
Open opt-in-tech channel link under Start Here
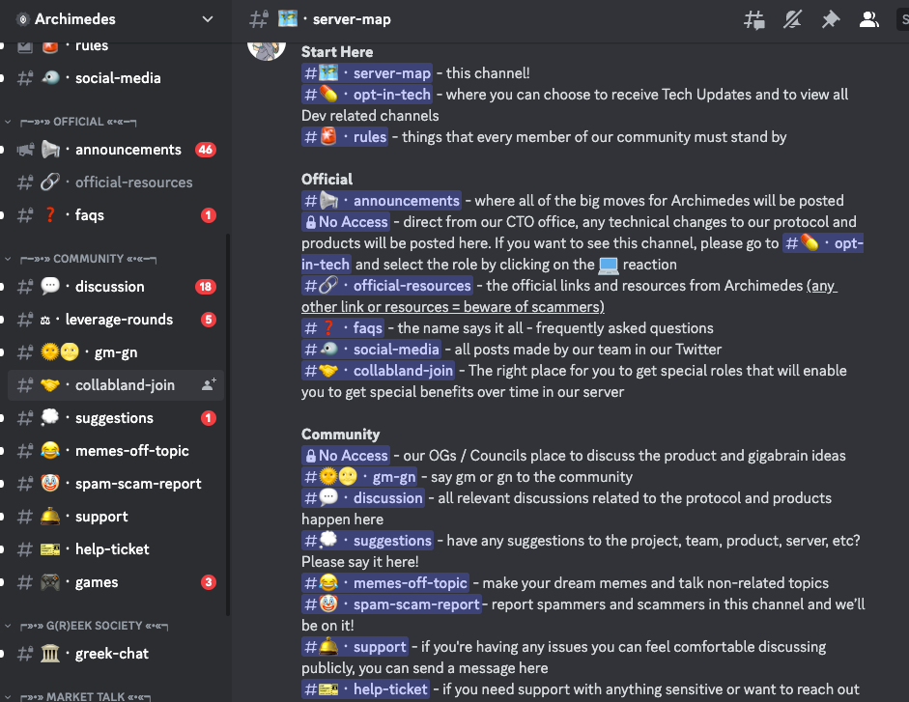tap(367, 95)
